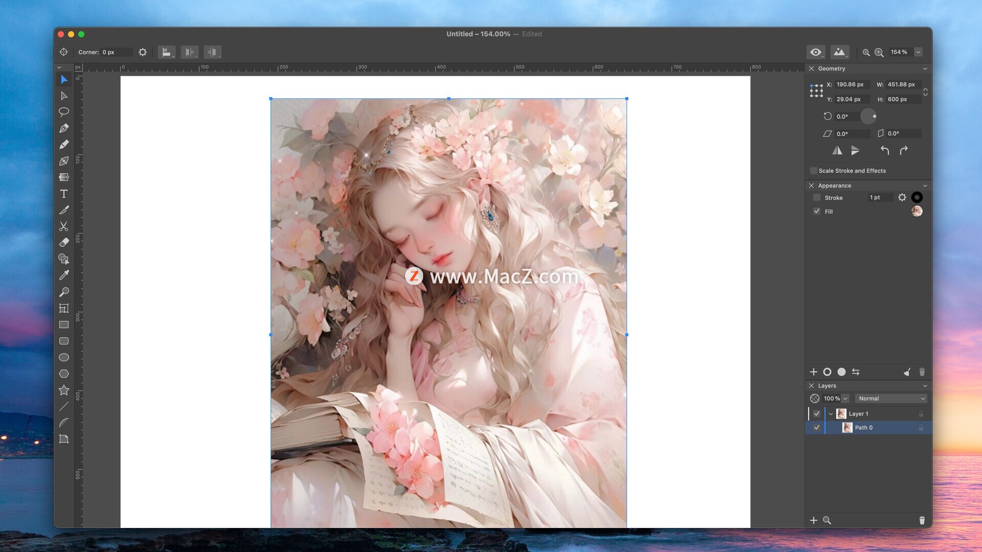Delete appearance item with trash icon
This screenshot has height=552, width=982.
(922, 372)
